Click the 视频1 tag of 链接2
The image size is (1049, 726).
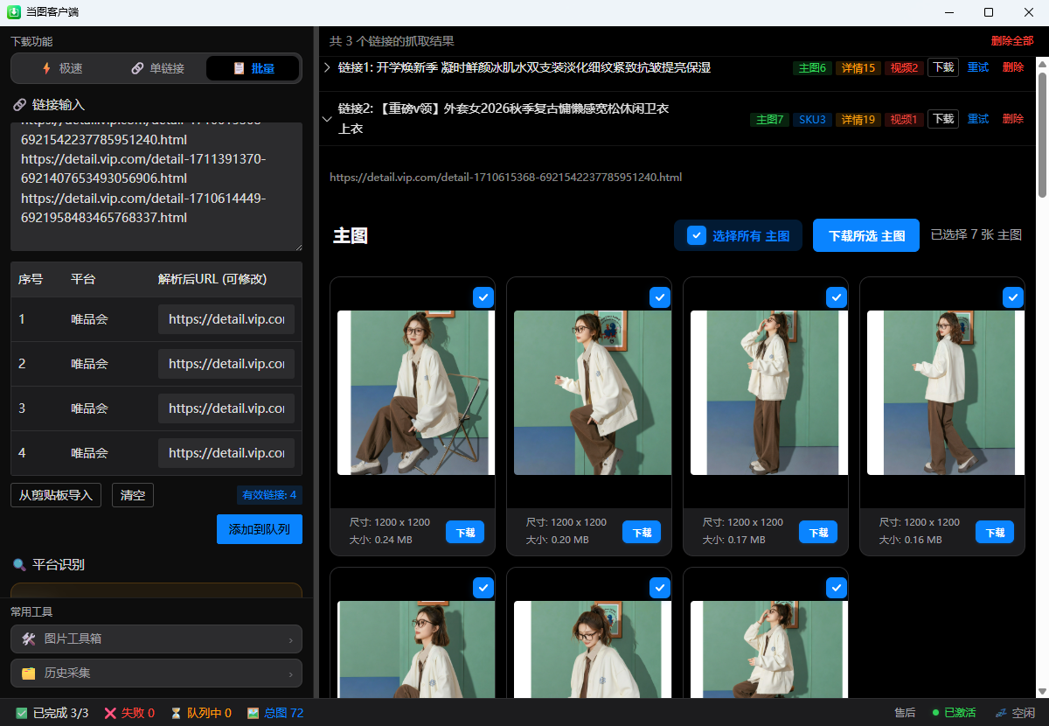pos(904,120)
